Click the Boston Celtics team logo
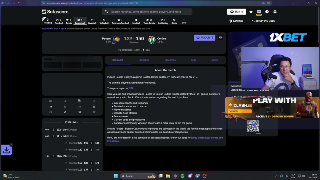 click(x=152, y=40)
